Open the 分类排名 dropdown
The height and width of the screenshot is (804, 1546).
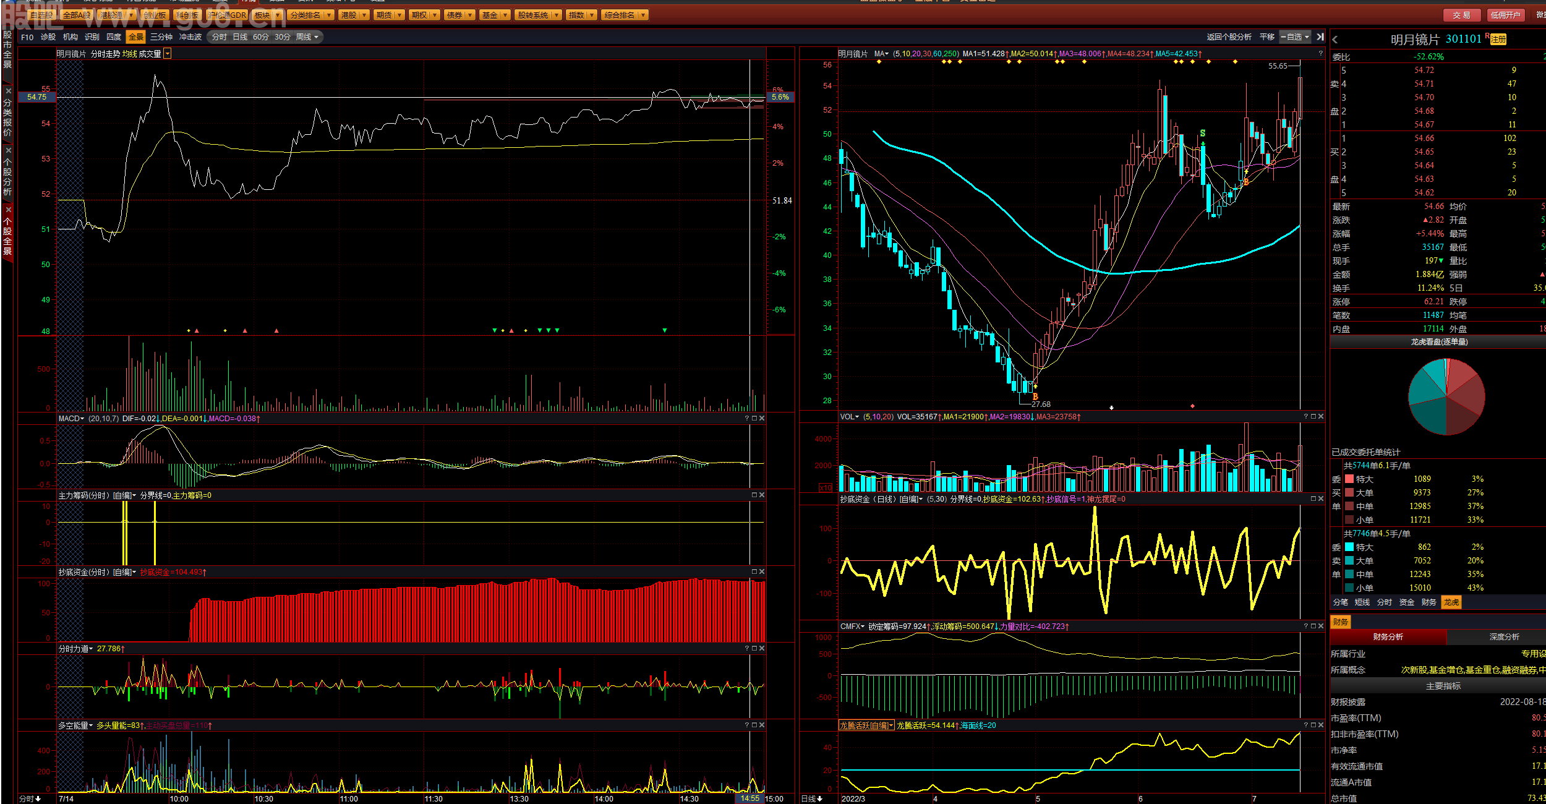pyautogui.click(x=311, y=15)
